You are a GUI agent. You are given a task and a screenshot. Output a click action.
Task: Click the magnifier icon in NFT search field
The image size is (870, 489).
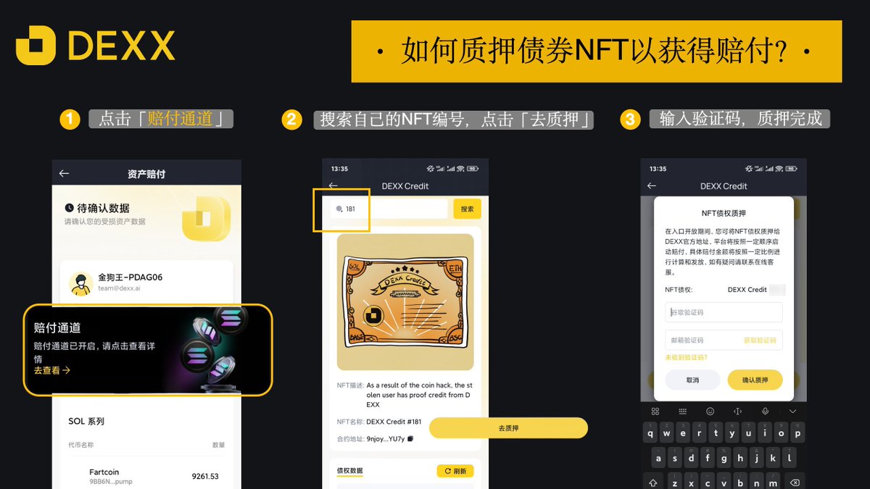[x=339, y=209]
